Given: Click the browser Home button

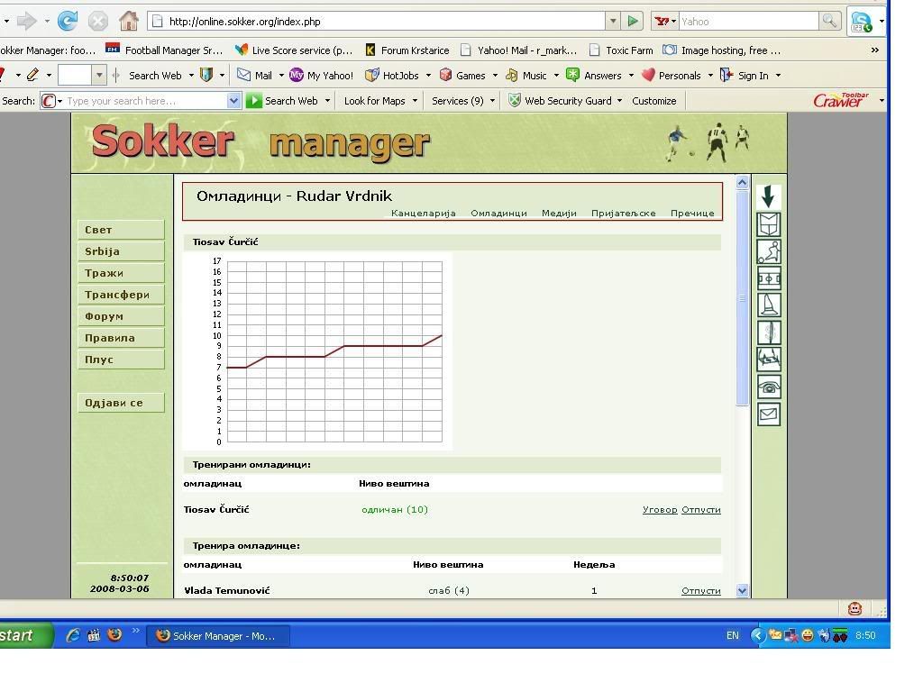Looking at the screenshot, I should tap(129, 21).
